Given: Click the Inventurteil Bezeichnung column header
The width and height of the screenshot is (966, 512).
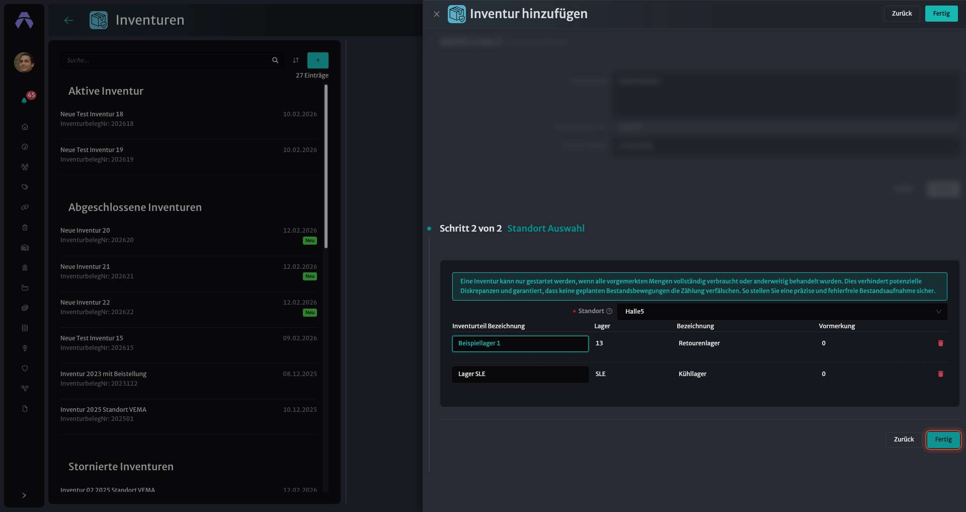Looking at the screenshot, I should coord(488,326).
